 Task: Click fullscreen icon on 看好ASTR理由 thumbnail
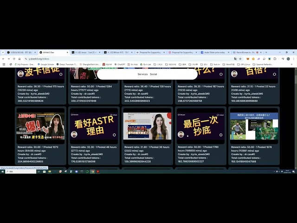coord(114,135)
